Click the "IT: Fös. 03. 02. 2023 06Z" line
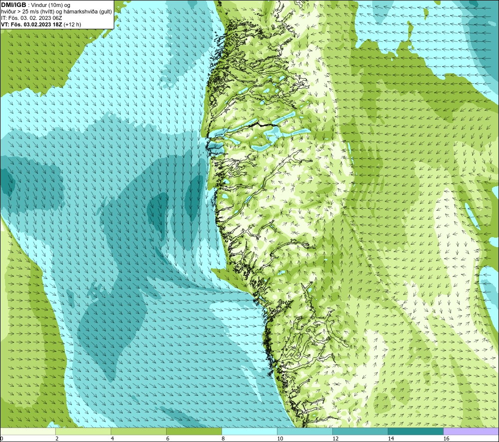This screenshot has height=442, width=499. pos(31,18)
